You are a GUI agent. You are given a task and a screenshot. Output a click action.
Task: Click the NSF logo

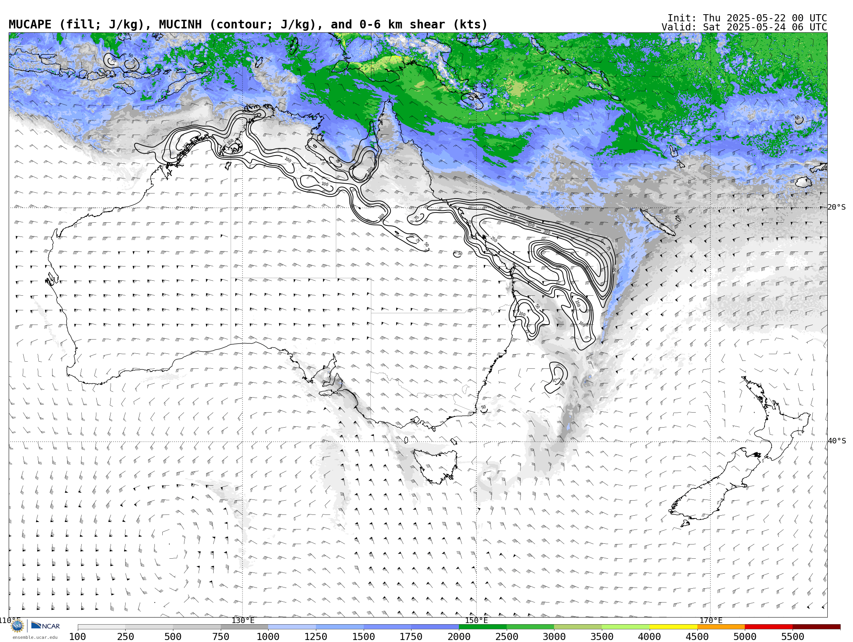click(x=17, y=626)
